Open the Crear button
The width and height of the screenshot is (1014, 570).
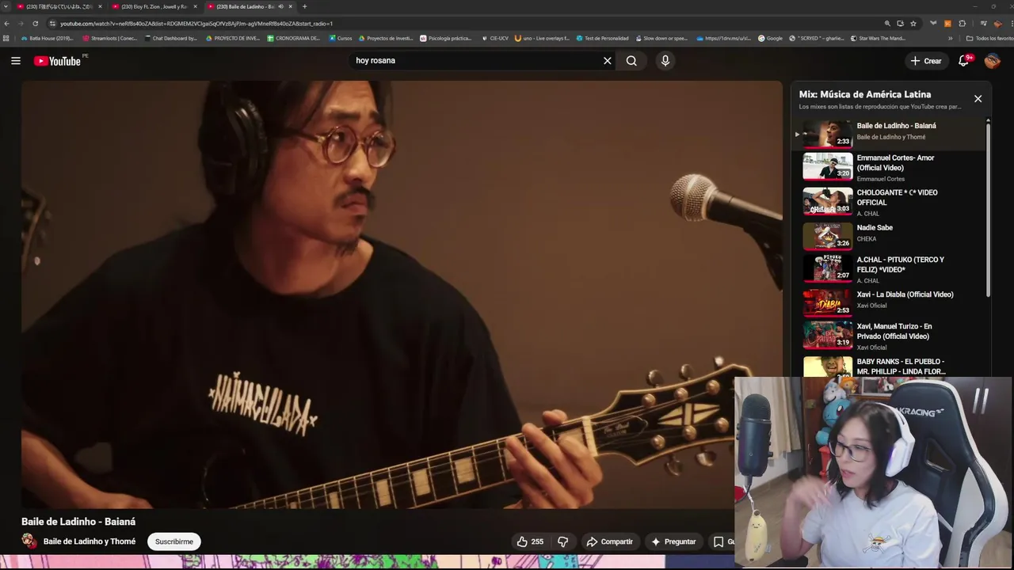(x=926, y=61)
